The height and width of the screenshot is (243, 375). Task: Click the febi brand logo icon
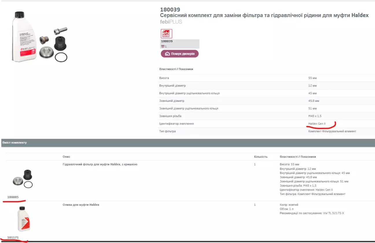point(166,34)
